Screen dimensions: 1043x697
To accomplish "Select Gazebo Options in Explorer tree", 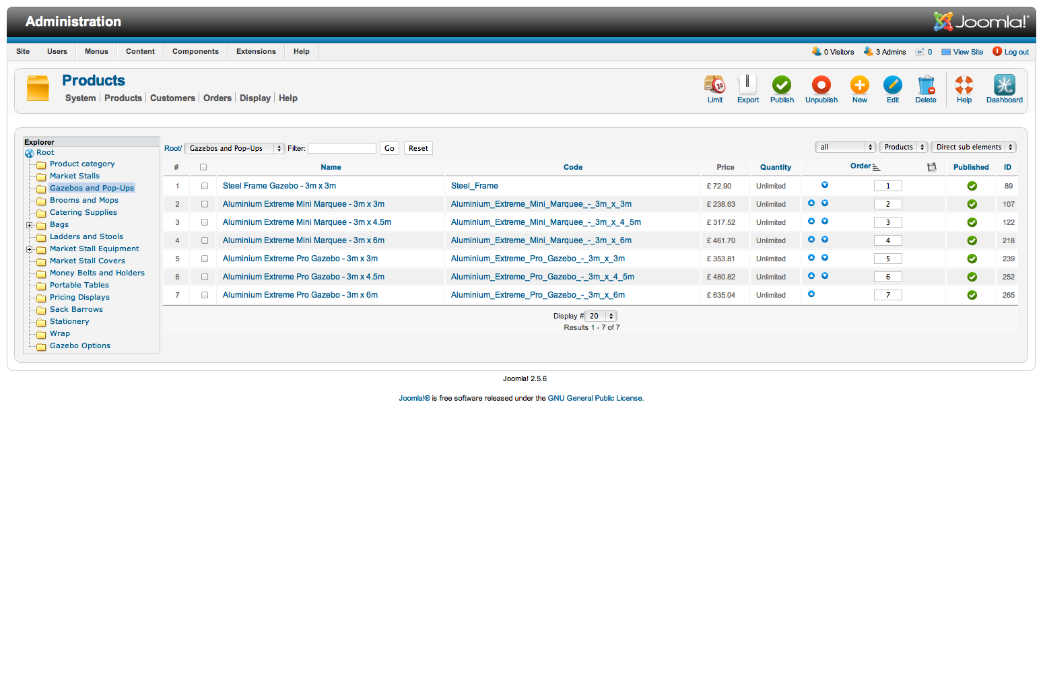I will pyautogui.click(x=80, y=345).
